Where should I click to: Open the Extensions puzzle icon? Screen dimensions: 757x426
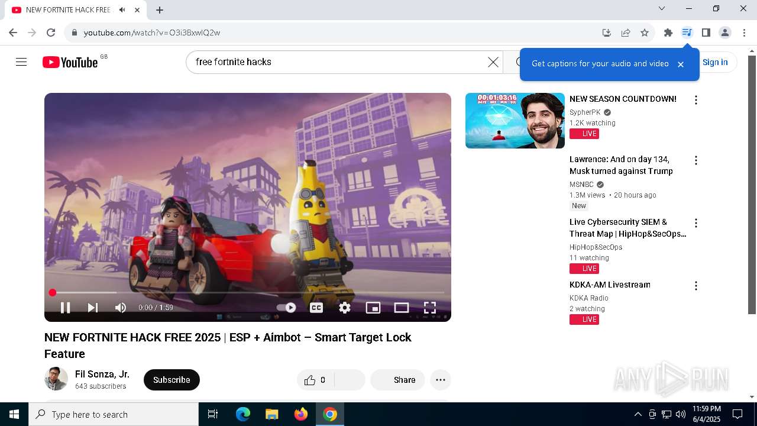[x=668, y=33]
